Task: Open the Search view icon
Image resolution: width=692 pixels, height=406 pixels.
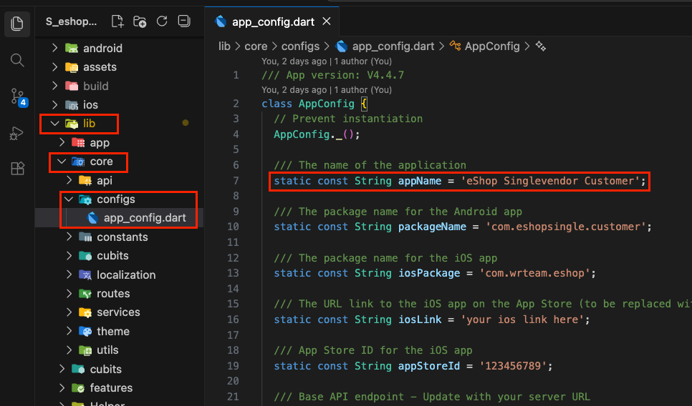Action: click(17, 59)
